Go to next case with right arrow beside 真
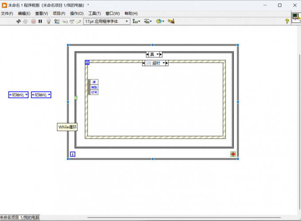The width and height of the screenshot is (301, 221). pos(161,54)
